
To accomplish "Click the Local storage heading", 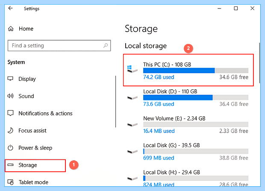I will point(145,46).
